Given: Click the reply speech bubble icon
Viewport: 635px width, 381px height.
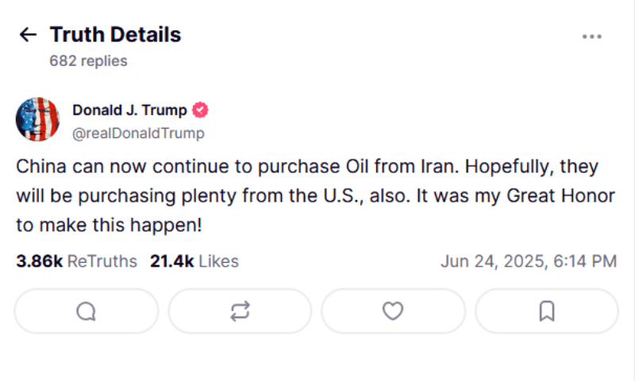Looking at the screenshot, I should pyautogui.click(x=87, y=311).
